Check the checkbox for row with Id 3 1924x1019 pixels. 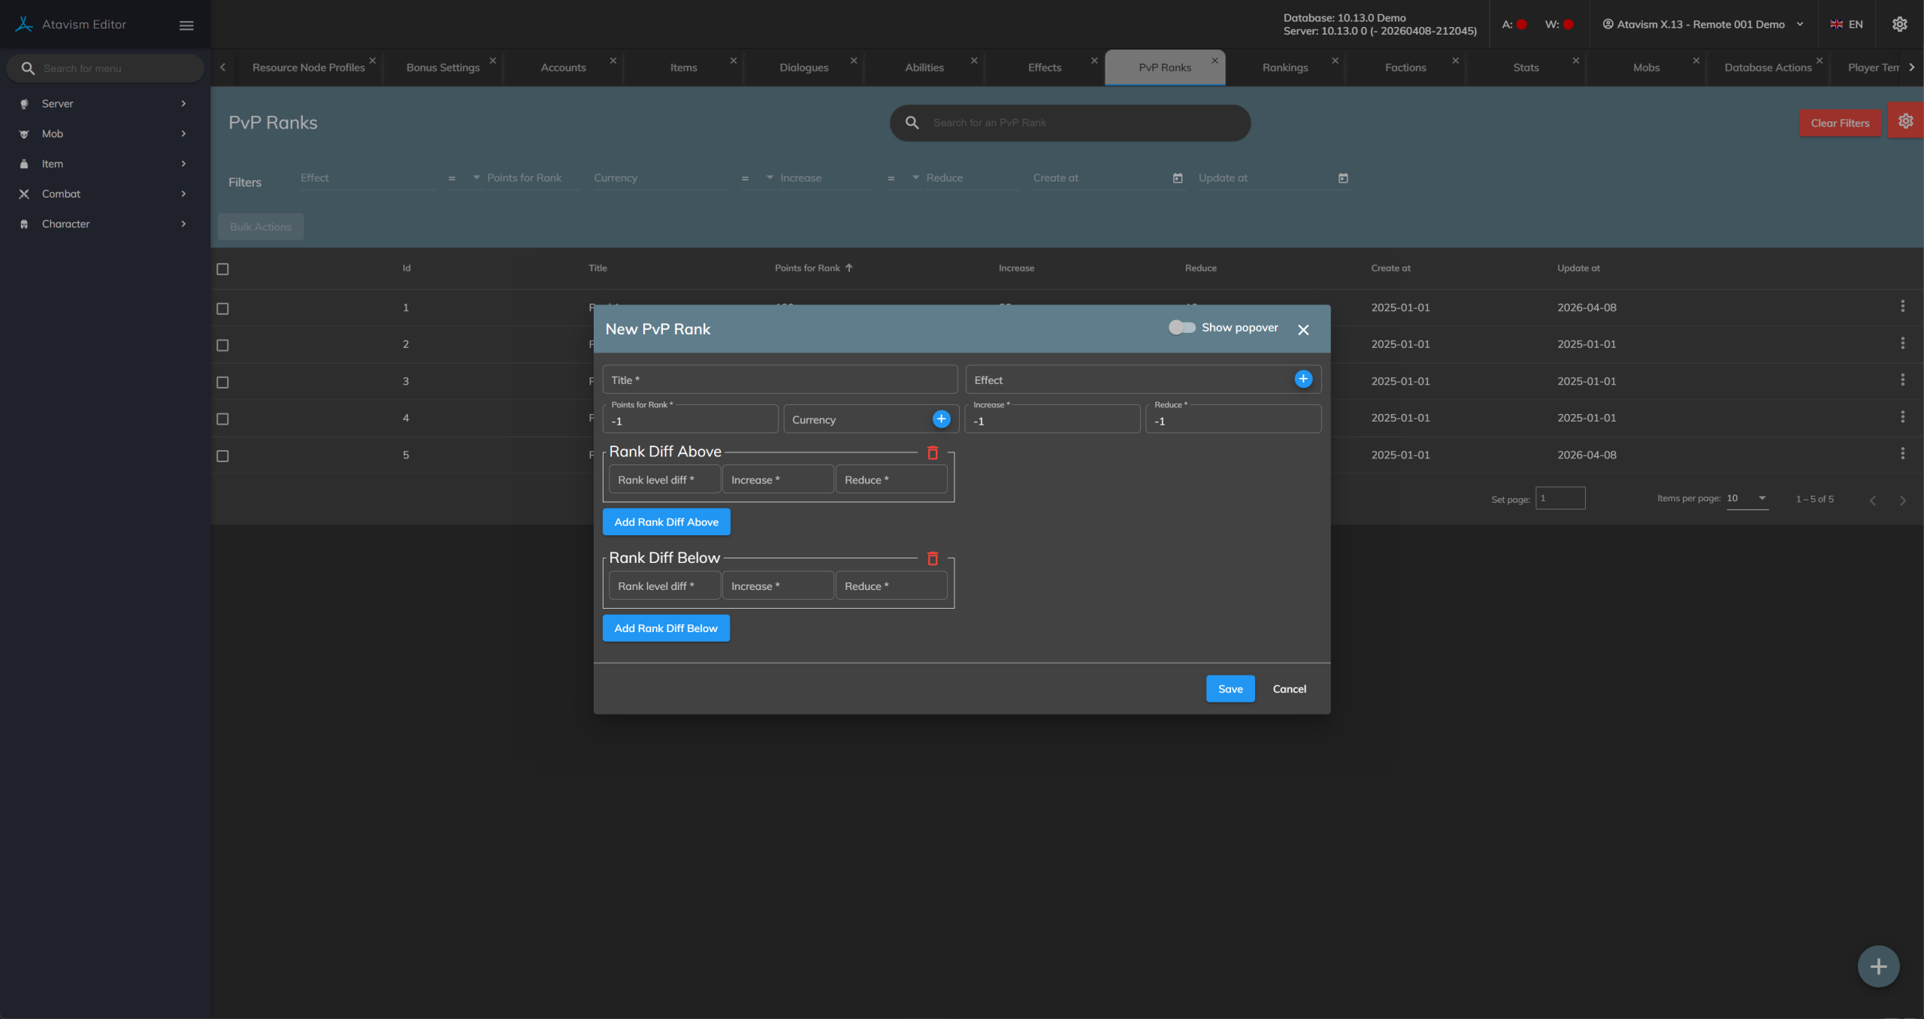(x=222, y=383)
